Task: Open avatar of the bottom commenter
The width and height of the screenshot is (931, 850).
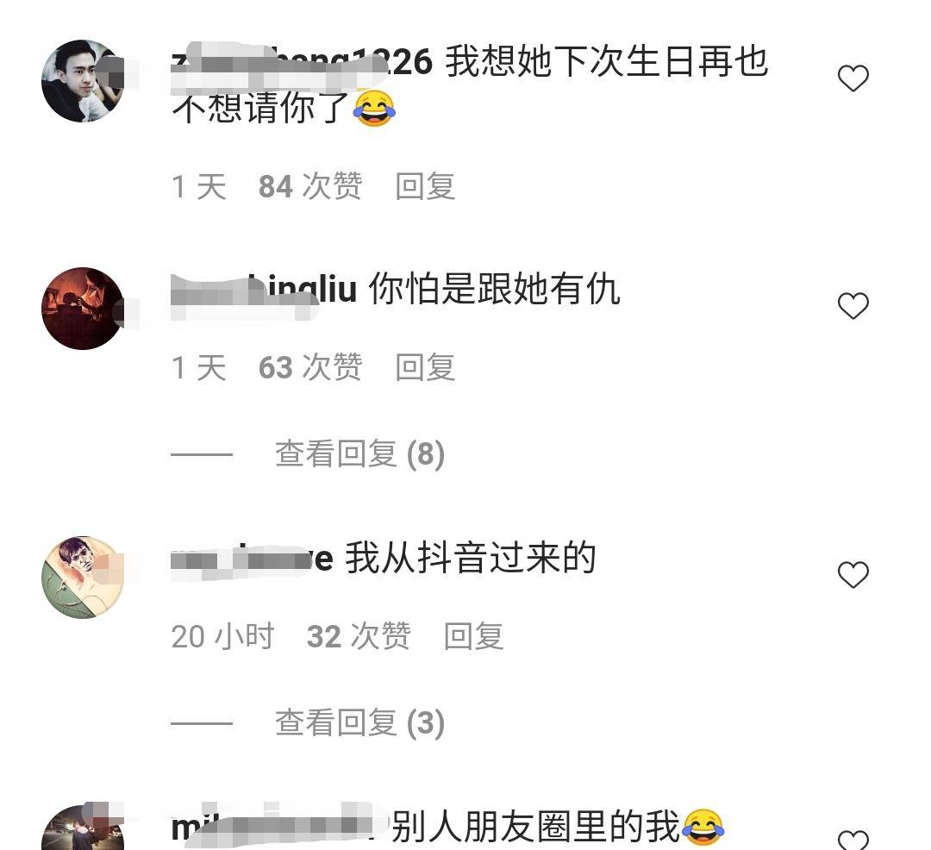Action: click(83, 828)
